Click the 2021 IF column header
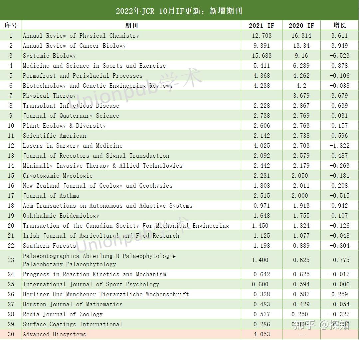Image resolution: width=359 pixels, height=340 pixels. click(x=261, y=25)
